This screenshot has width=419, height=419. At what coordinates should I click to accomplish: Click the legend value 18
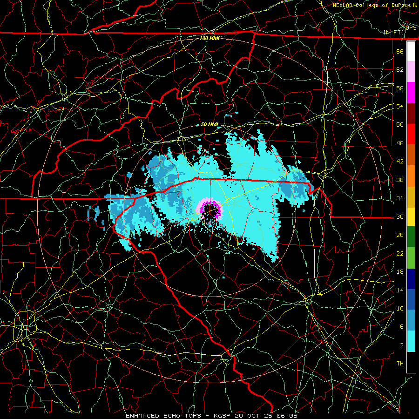click(400, 272)
